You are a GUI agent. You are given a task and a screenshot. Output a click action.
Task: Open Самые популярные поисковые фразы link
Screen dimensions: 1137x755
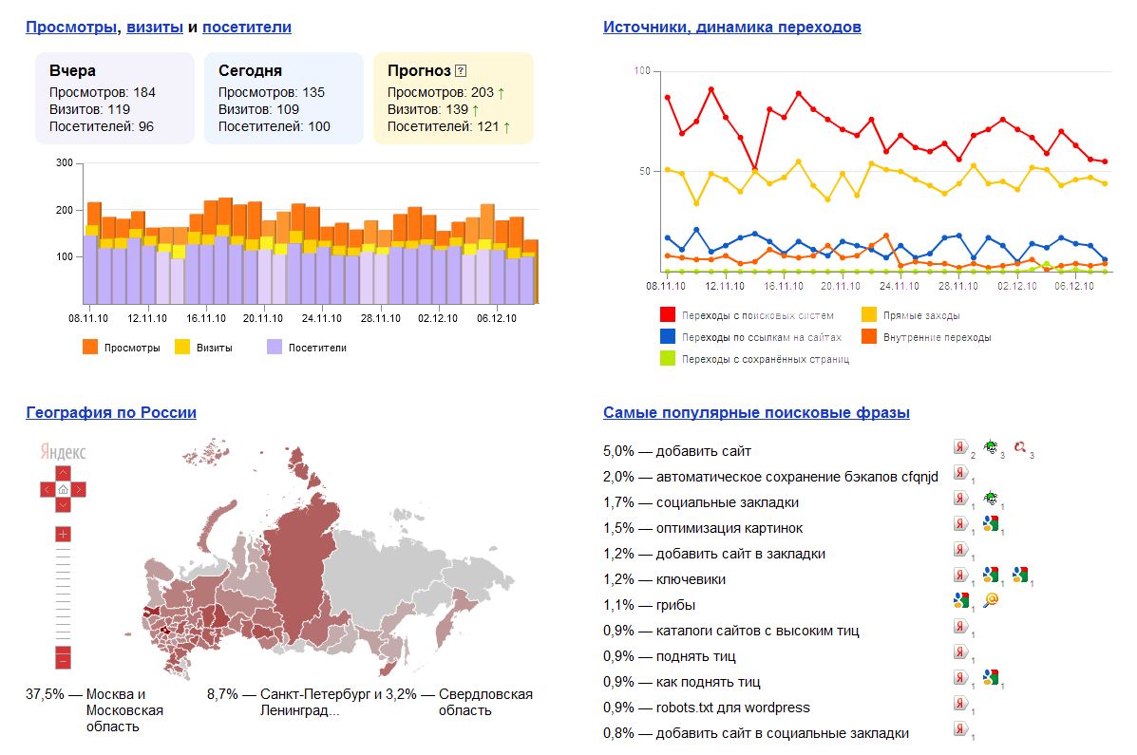pos(756,412)
